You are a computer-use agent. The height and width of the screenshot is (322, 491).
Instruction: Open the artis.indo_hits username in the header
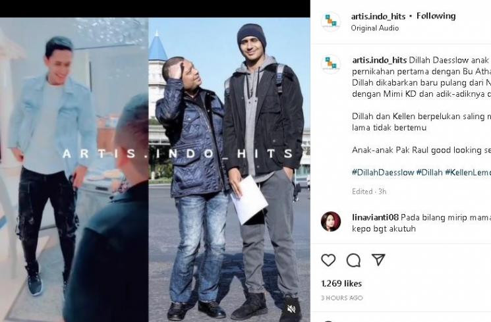pyautogui.click(x=378, y=16)
